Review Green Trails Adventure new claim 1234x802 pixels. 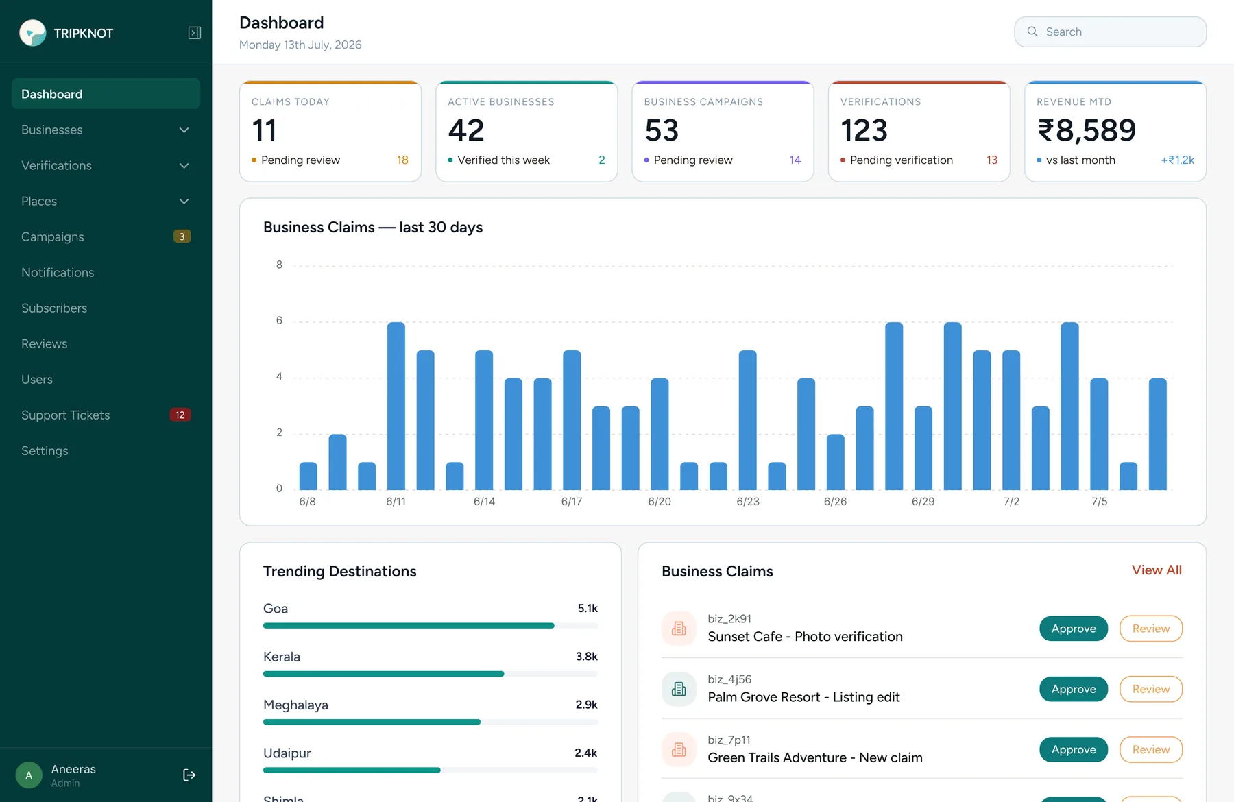click(1151, 749)
